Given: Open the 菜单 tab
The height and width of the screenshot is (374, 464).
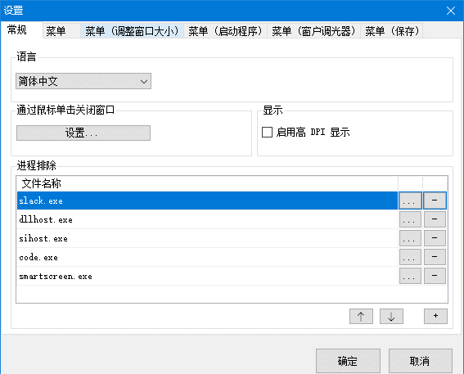Looking at the screenshot, I should pos(61,31).
